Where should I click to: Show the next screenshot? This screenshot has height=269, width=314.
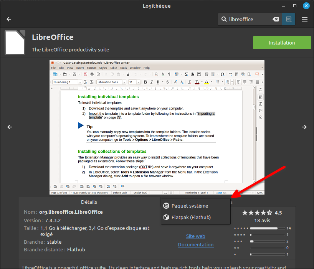(304, 127)
